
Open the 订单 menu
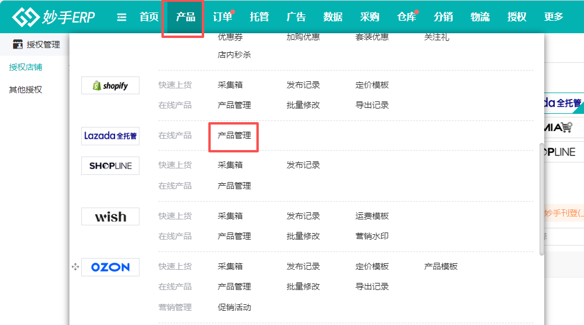pos(223,17)
